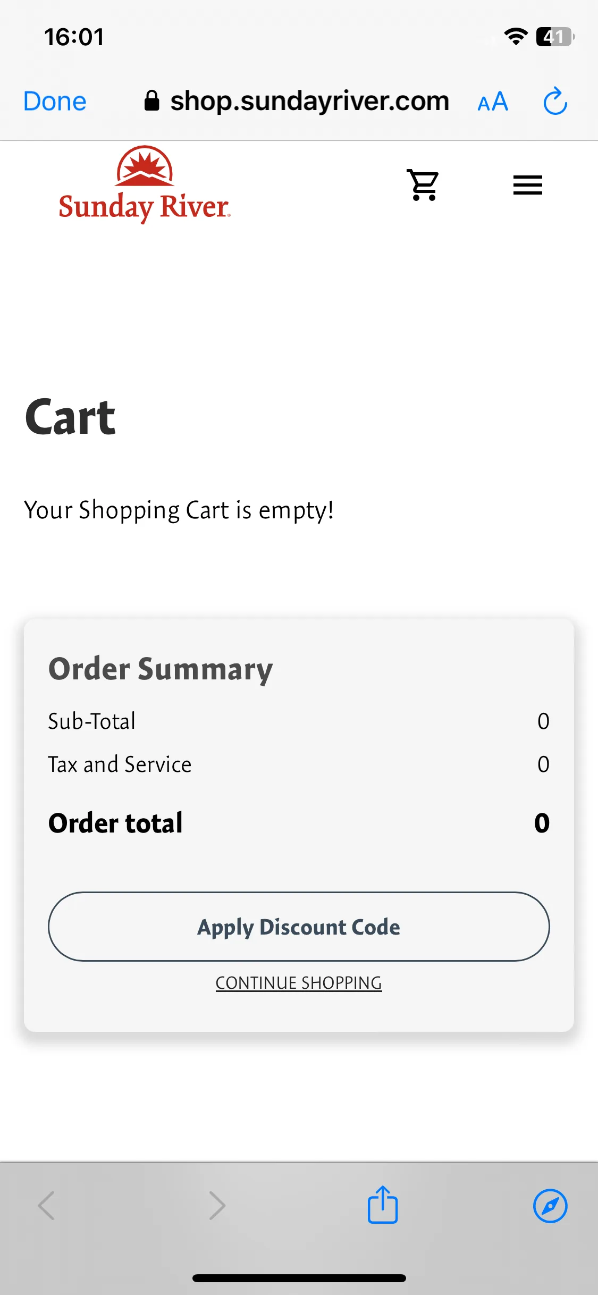Reload the page with refresh icon
598x1295 pixels.
[x=555, y=101]
